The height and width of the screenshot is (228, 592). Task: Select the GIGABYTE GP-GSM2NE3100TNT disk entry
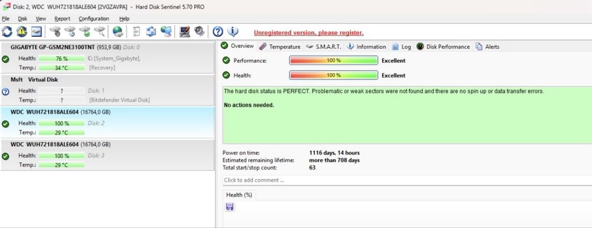tap(108, 58)
